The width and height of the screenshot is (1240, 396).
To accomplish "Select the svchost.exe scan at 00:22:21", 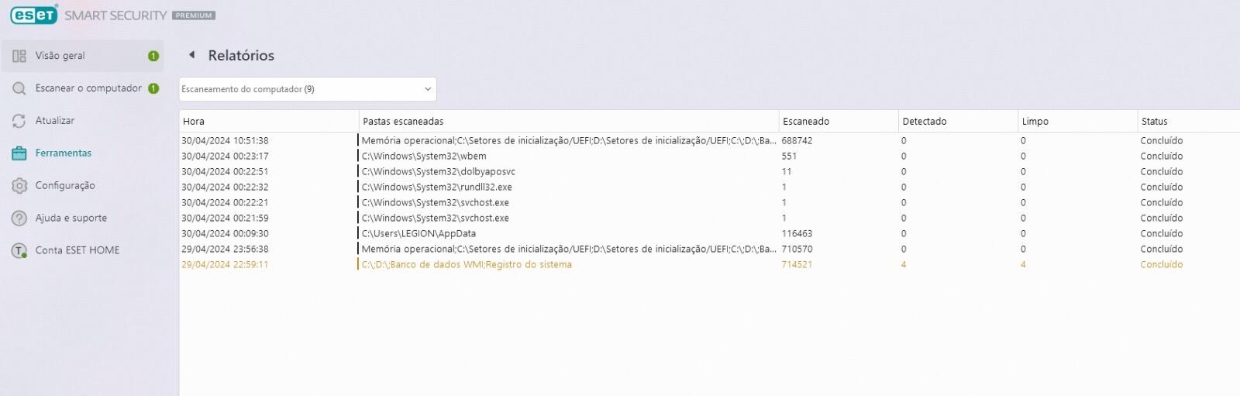I will (709, 203).
